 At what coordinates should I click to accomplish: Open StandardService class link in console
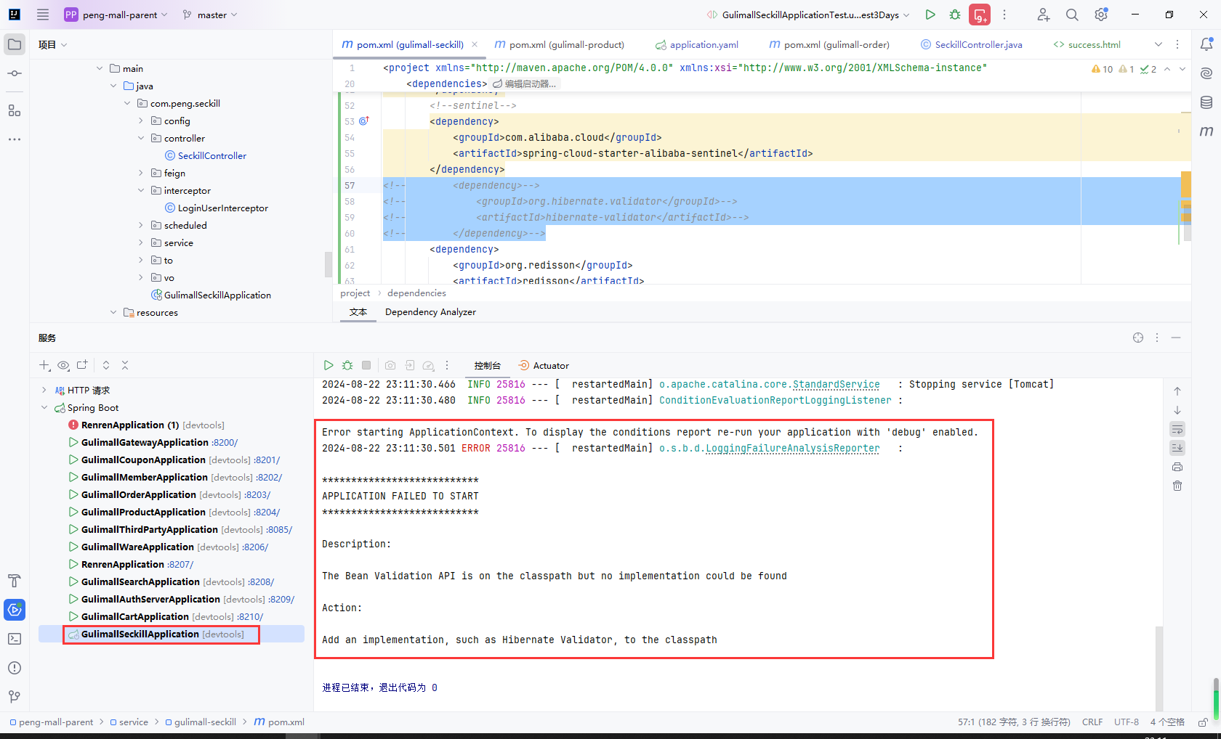coord(836,384)
